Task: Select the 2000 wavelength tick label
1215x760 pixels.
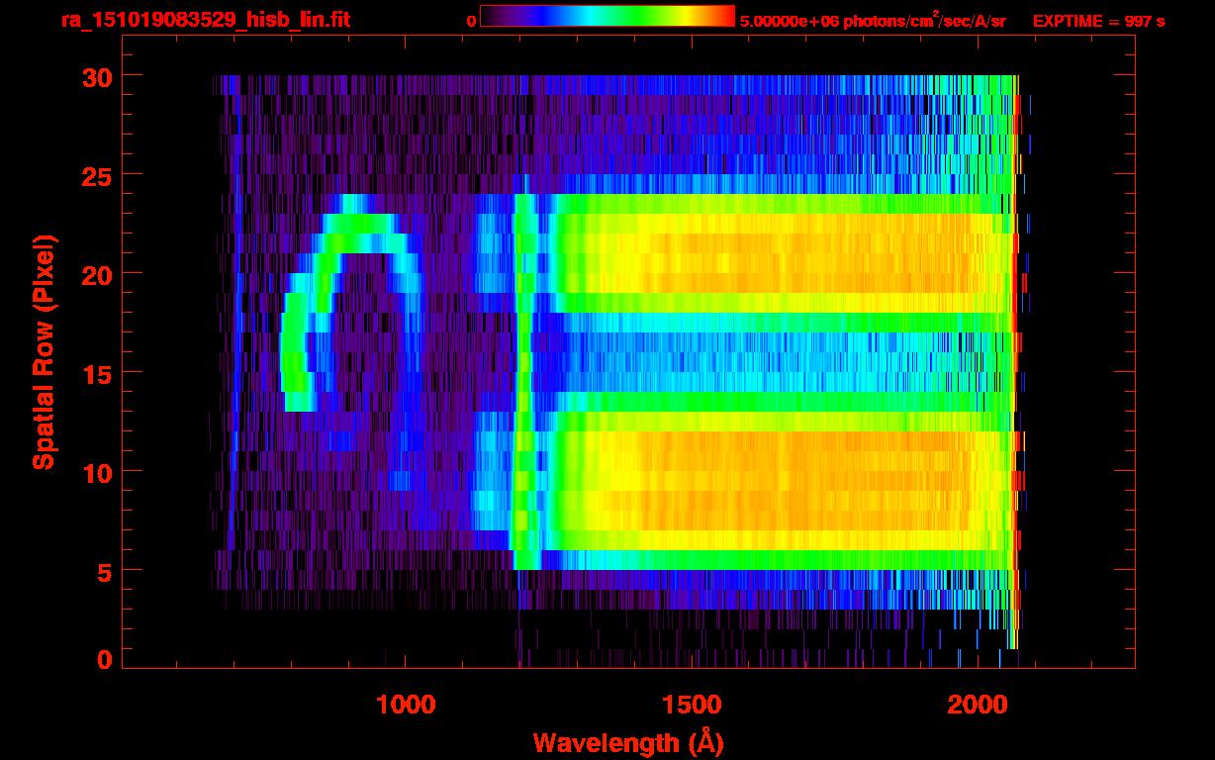Action: [x=977, y=705]
